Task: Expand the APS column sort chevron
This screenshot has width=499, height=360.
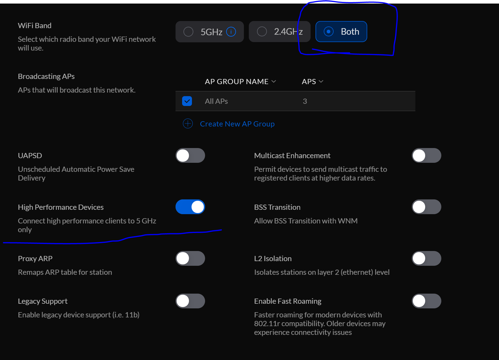Action: (321, 82)
